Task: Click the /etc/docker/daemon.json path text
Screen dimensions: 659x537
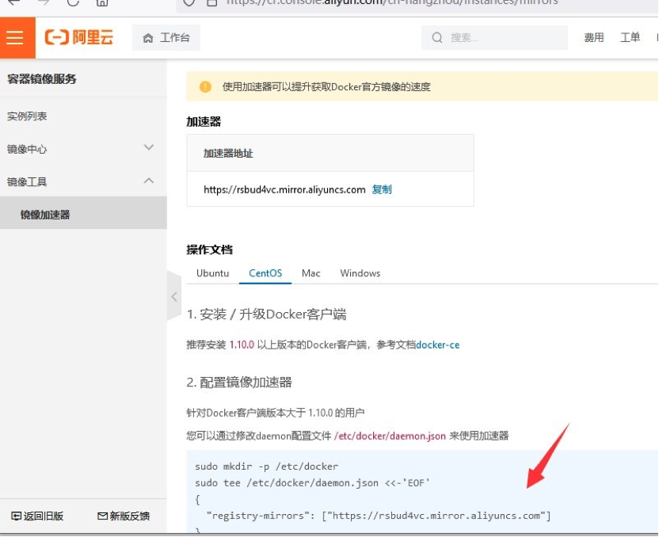Action: coord(390,436)
